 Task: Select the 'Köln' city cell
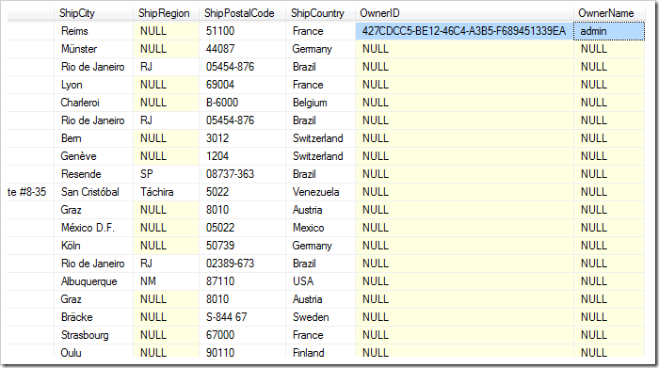(x=93, y=246)
